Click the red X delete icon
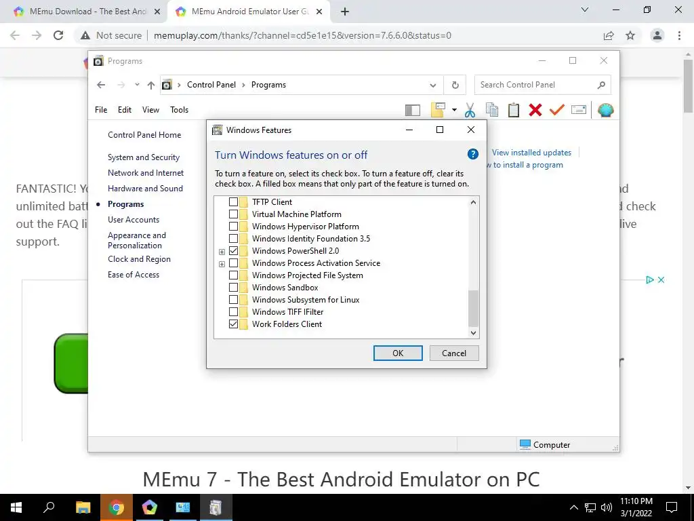Viewport: 694px width, 521px height. pos(535,110)
